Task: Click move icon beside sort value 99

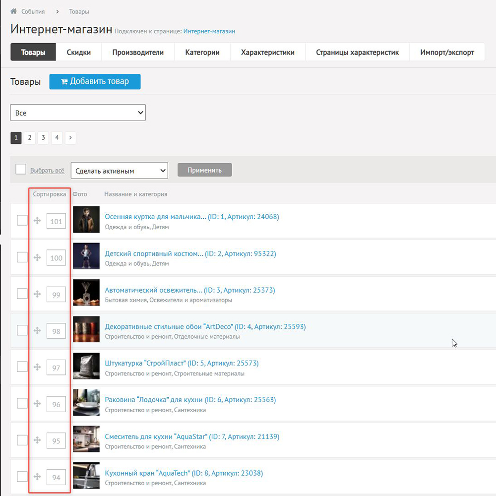Action: tap(37, 294)
